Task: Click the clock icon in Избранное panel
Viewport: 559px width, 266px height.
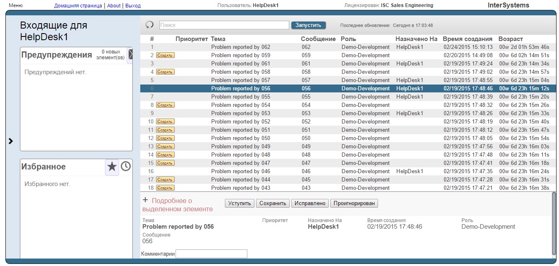Action: tap(126, 167)
